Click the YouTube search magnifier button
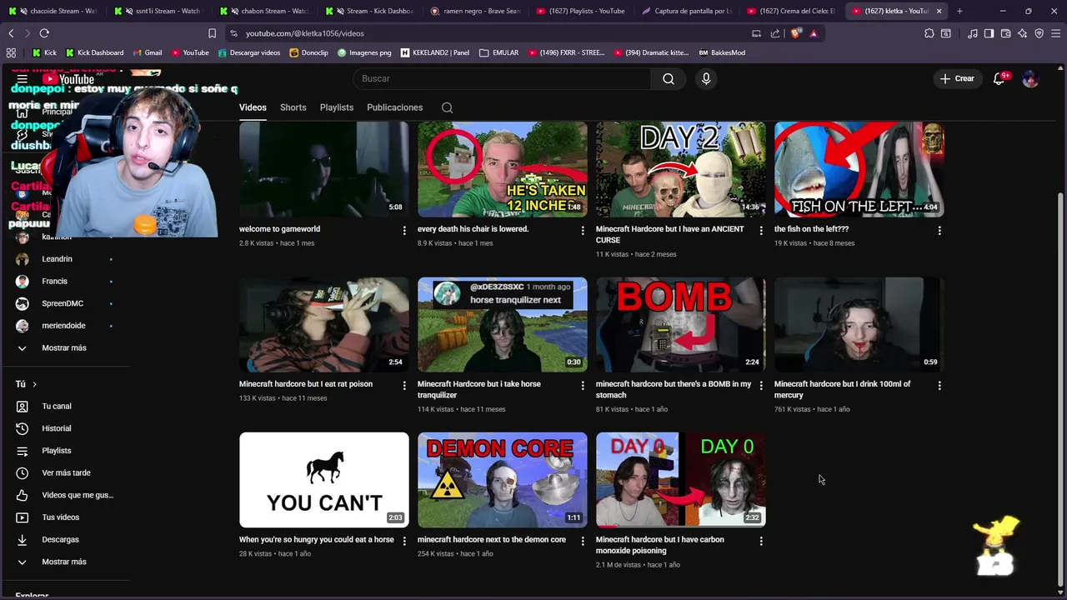This screenshot has width=1067, height=600. [669, 78]
